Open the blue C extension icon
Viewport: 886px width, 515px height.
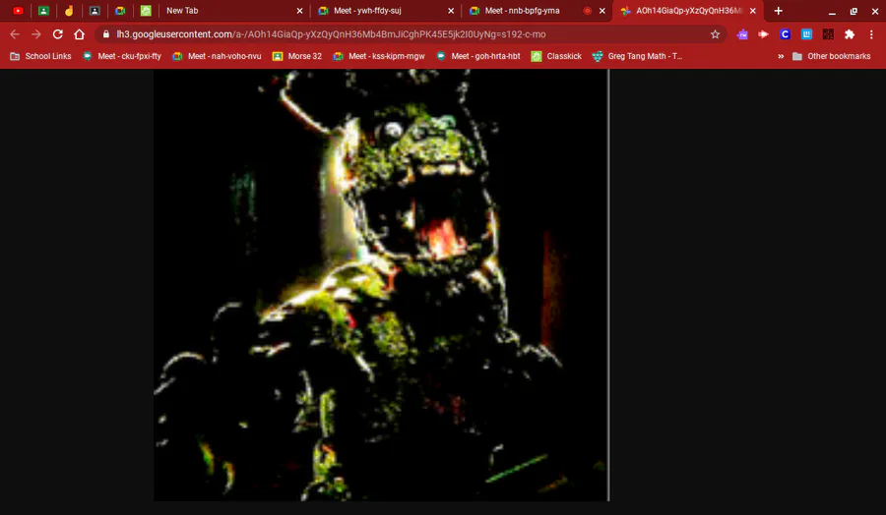click(x=785, y=34)
